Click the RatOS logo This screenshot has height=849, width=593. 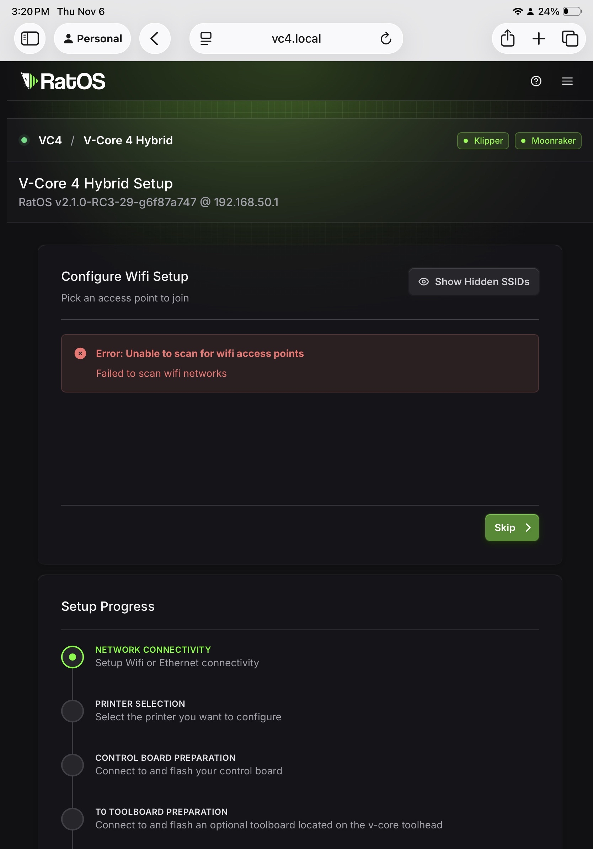point(63,81)
